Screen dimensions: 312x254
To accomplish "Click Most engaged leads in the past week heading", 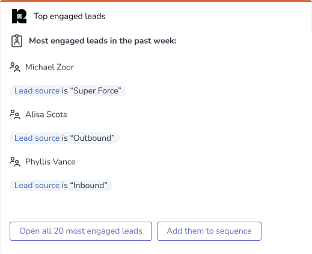I will 103,41.
